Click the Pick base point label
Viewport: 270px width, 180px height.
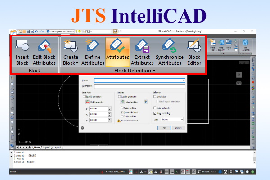pyautogui.click(x=97, y=102)
